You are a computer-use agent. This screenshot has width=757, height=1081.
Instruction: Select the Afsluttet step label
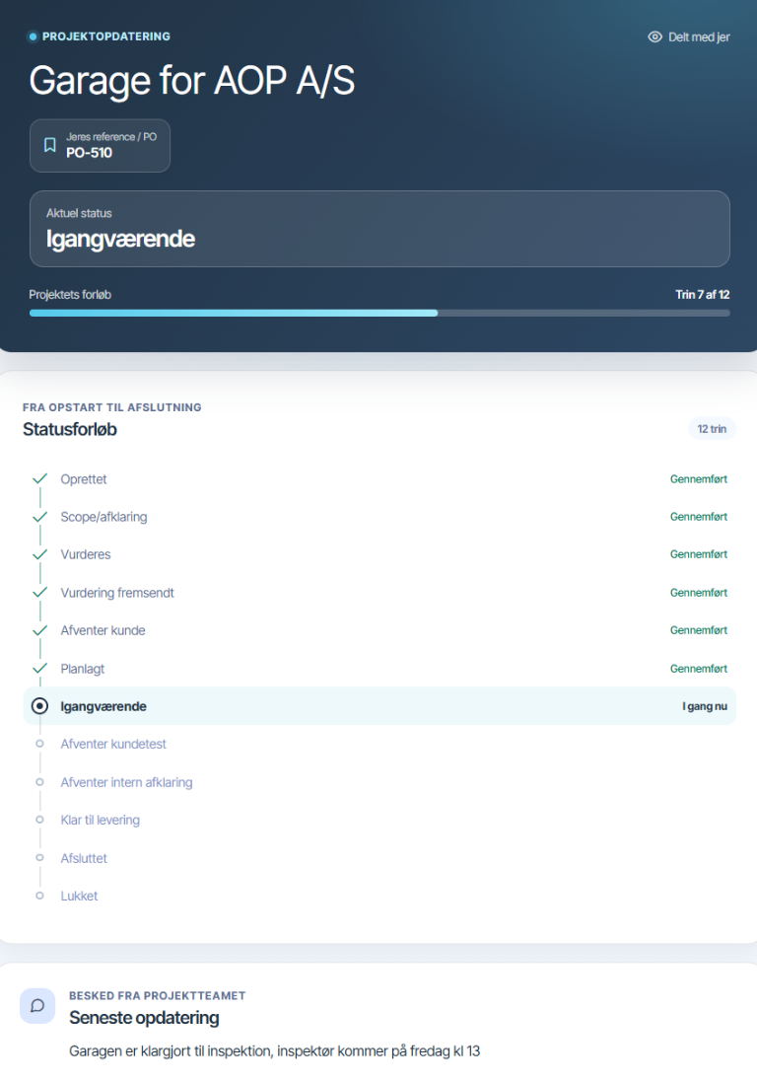click(84, 858)
